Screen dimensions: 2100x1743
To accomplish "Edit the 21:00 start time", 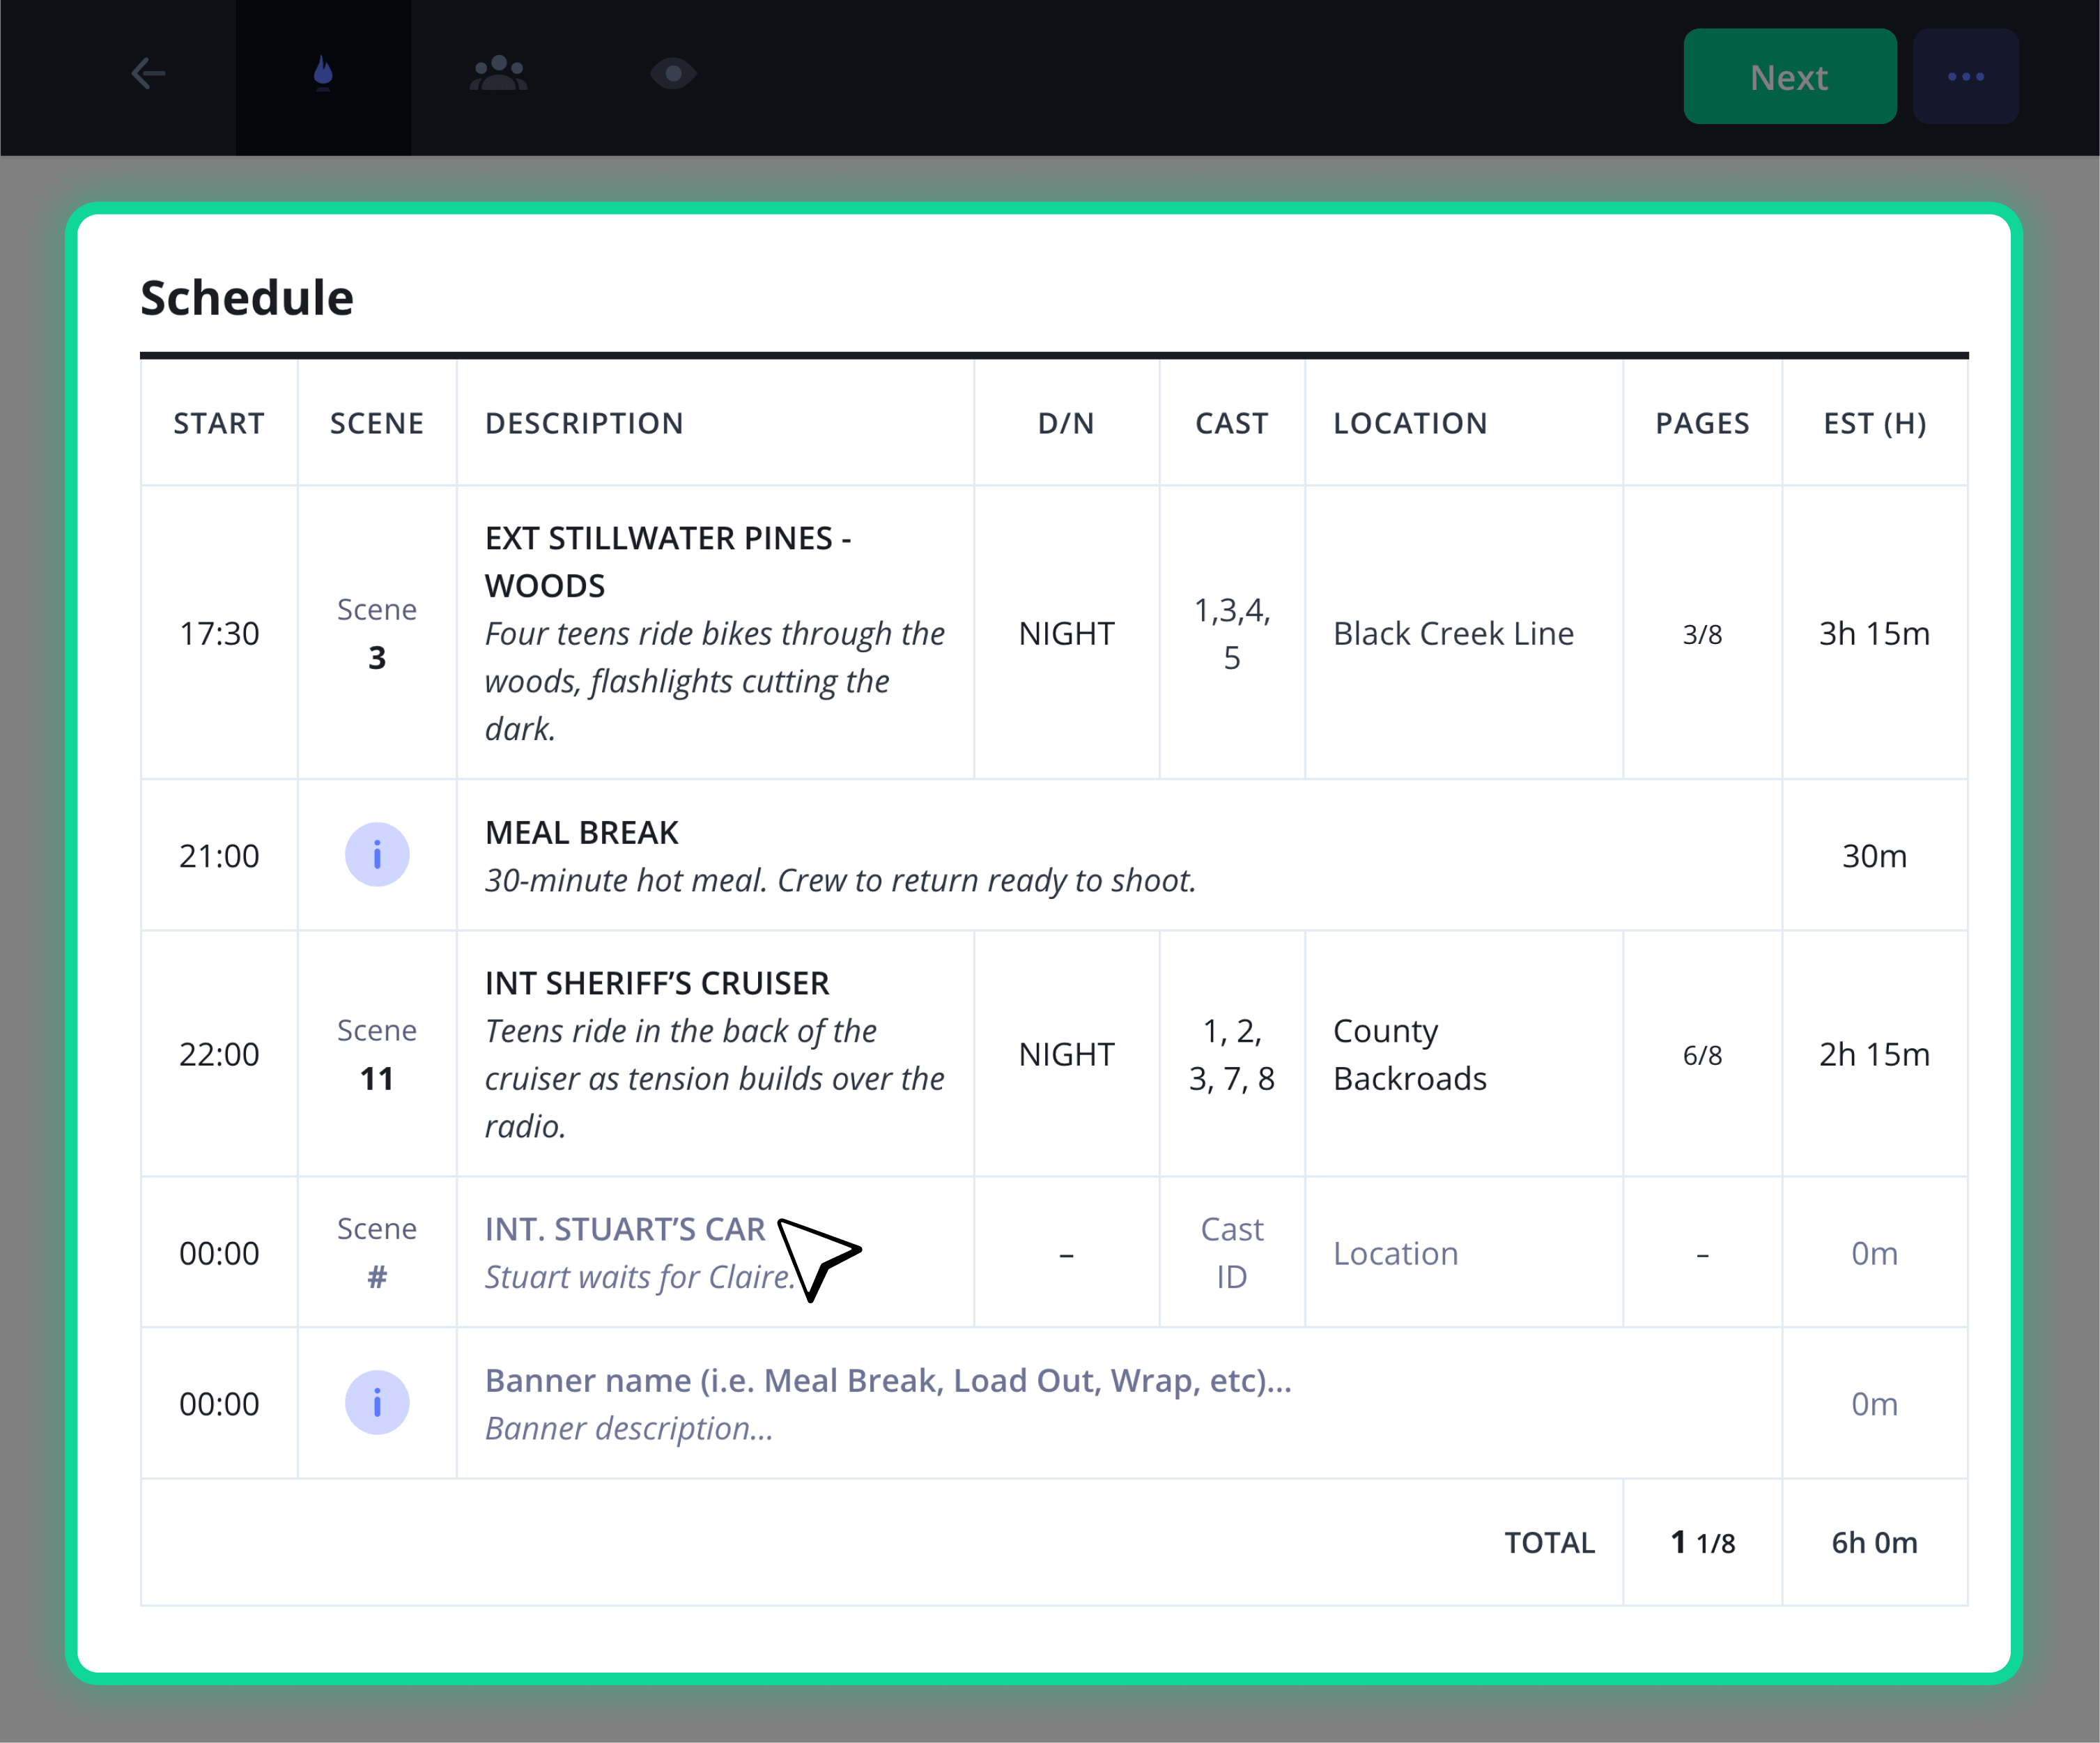I will pyautogui.click(x=219, y=856).
